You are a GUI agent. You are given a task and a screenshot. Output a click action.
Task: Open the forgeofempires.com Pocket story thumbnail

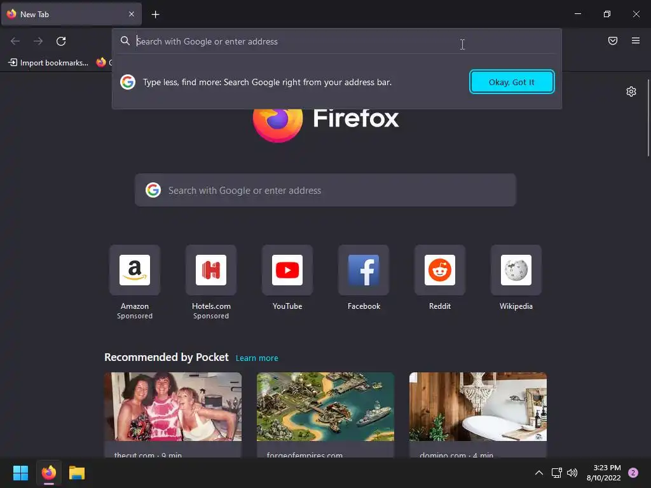325,407
